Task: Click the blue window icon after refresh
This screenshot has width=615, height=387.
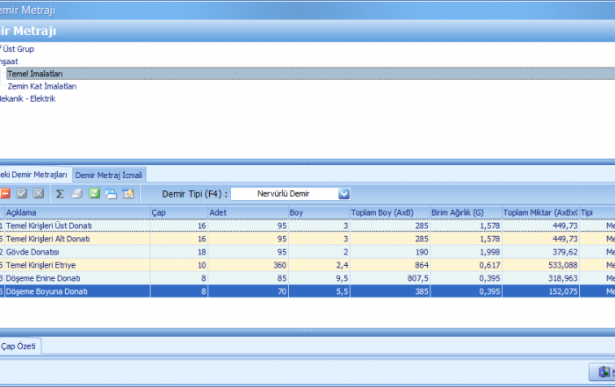Action: [x=111, y=193]
